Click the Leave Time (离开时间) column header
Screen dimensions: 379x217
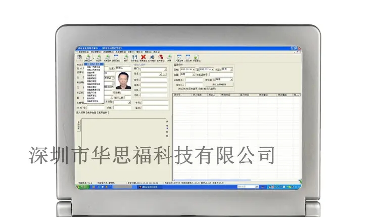pos(249,95)
